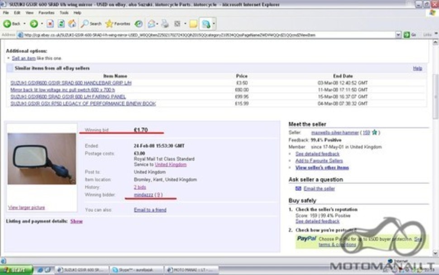Click 'Add to Favourite Sellers' link
439x275 pixels.
319,161
